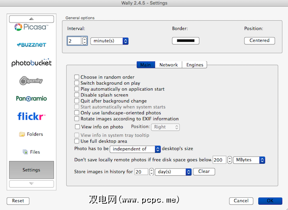Image resolution: width=288 pixels, height=210 pixels.
Task: Check Disable splash screen
Action: [x=76, y=95]
